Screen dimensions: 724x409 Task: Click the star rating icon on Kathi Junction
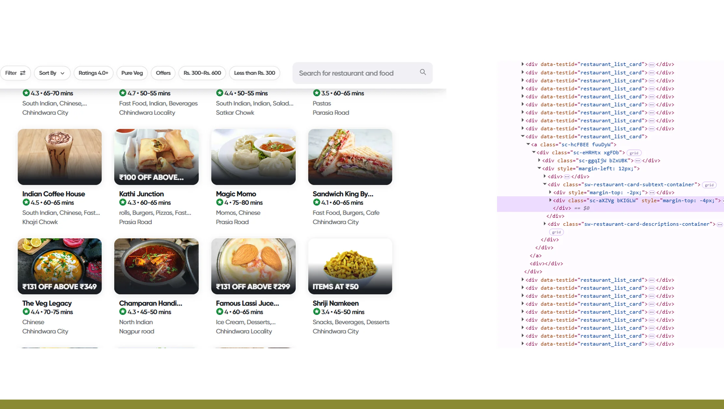122,202
